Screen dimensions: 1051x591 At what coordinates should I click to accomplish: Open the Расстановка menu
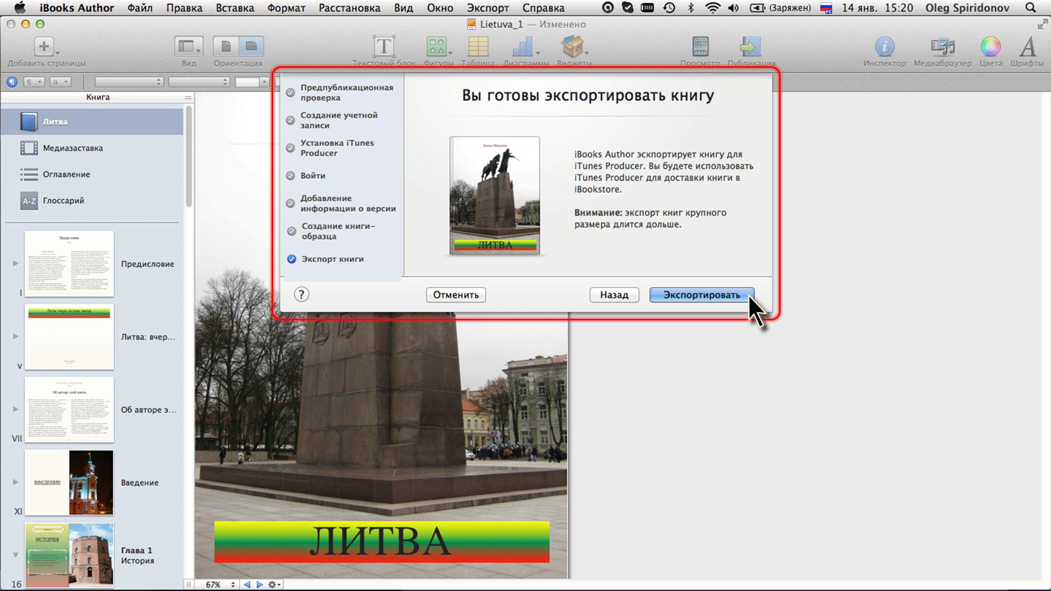coord(350,8)
